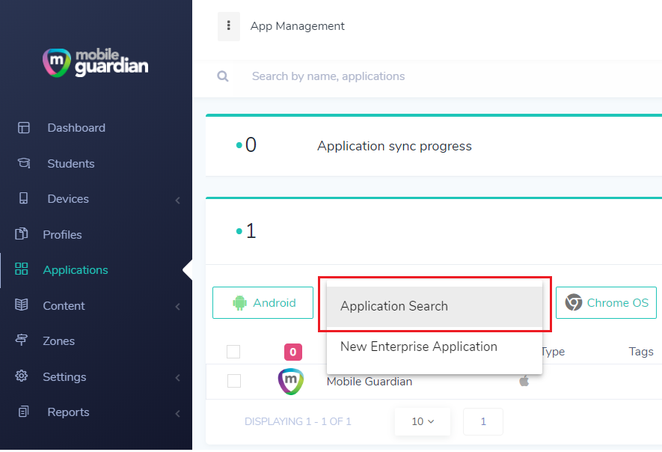Image resolution: width=662 pixels, height=452 pixels.
Task: Expand the Settings submenu chevron
Action: 178,378
